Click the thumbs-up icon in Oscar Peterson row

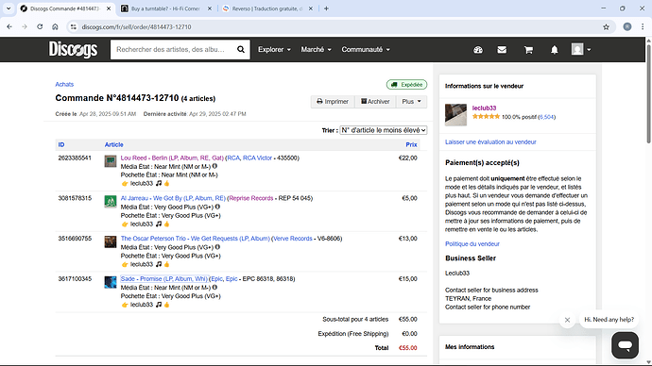pos(166,264)
